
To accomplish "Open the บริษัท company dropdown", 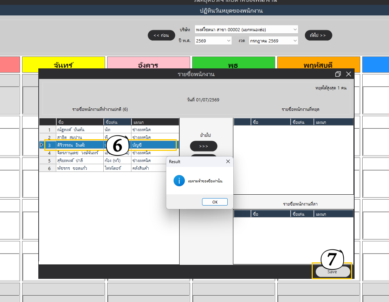I will pos(246,29).
